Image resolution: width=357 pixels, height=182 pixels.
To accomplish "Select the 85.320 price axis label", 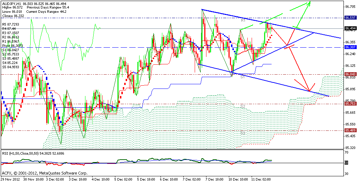I will (x=350, y=148).
